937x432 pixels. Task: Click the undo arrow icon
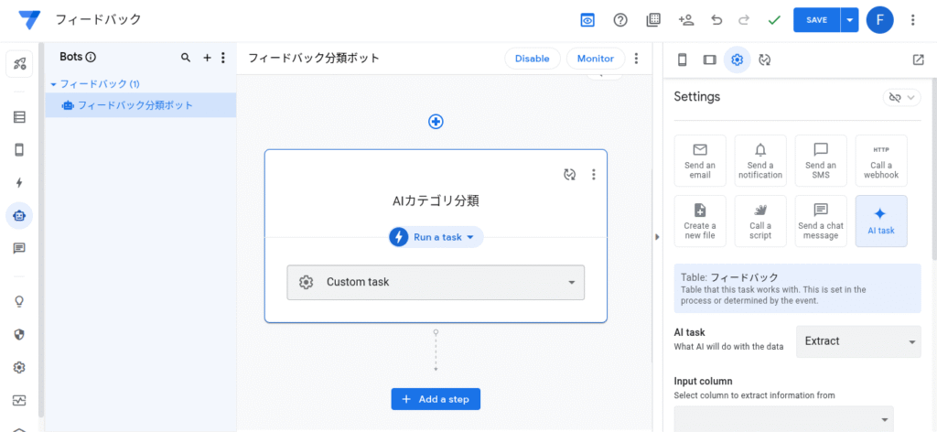point(716,19)
